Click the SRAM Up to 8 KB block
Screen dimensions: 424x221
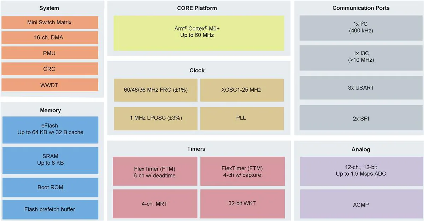click(51, 160)
